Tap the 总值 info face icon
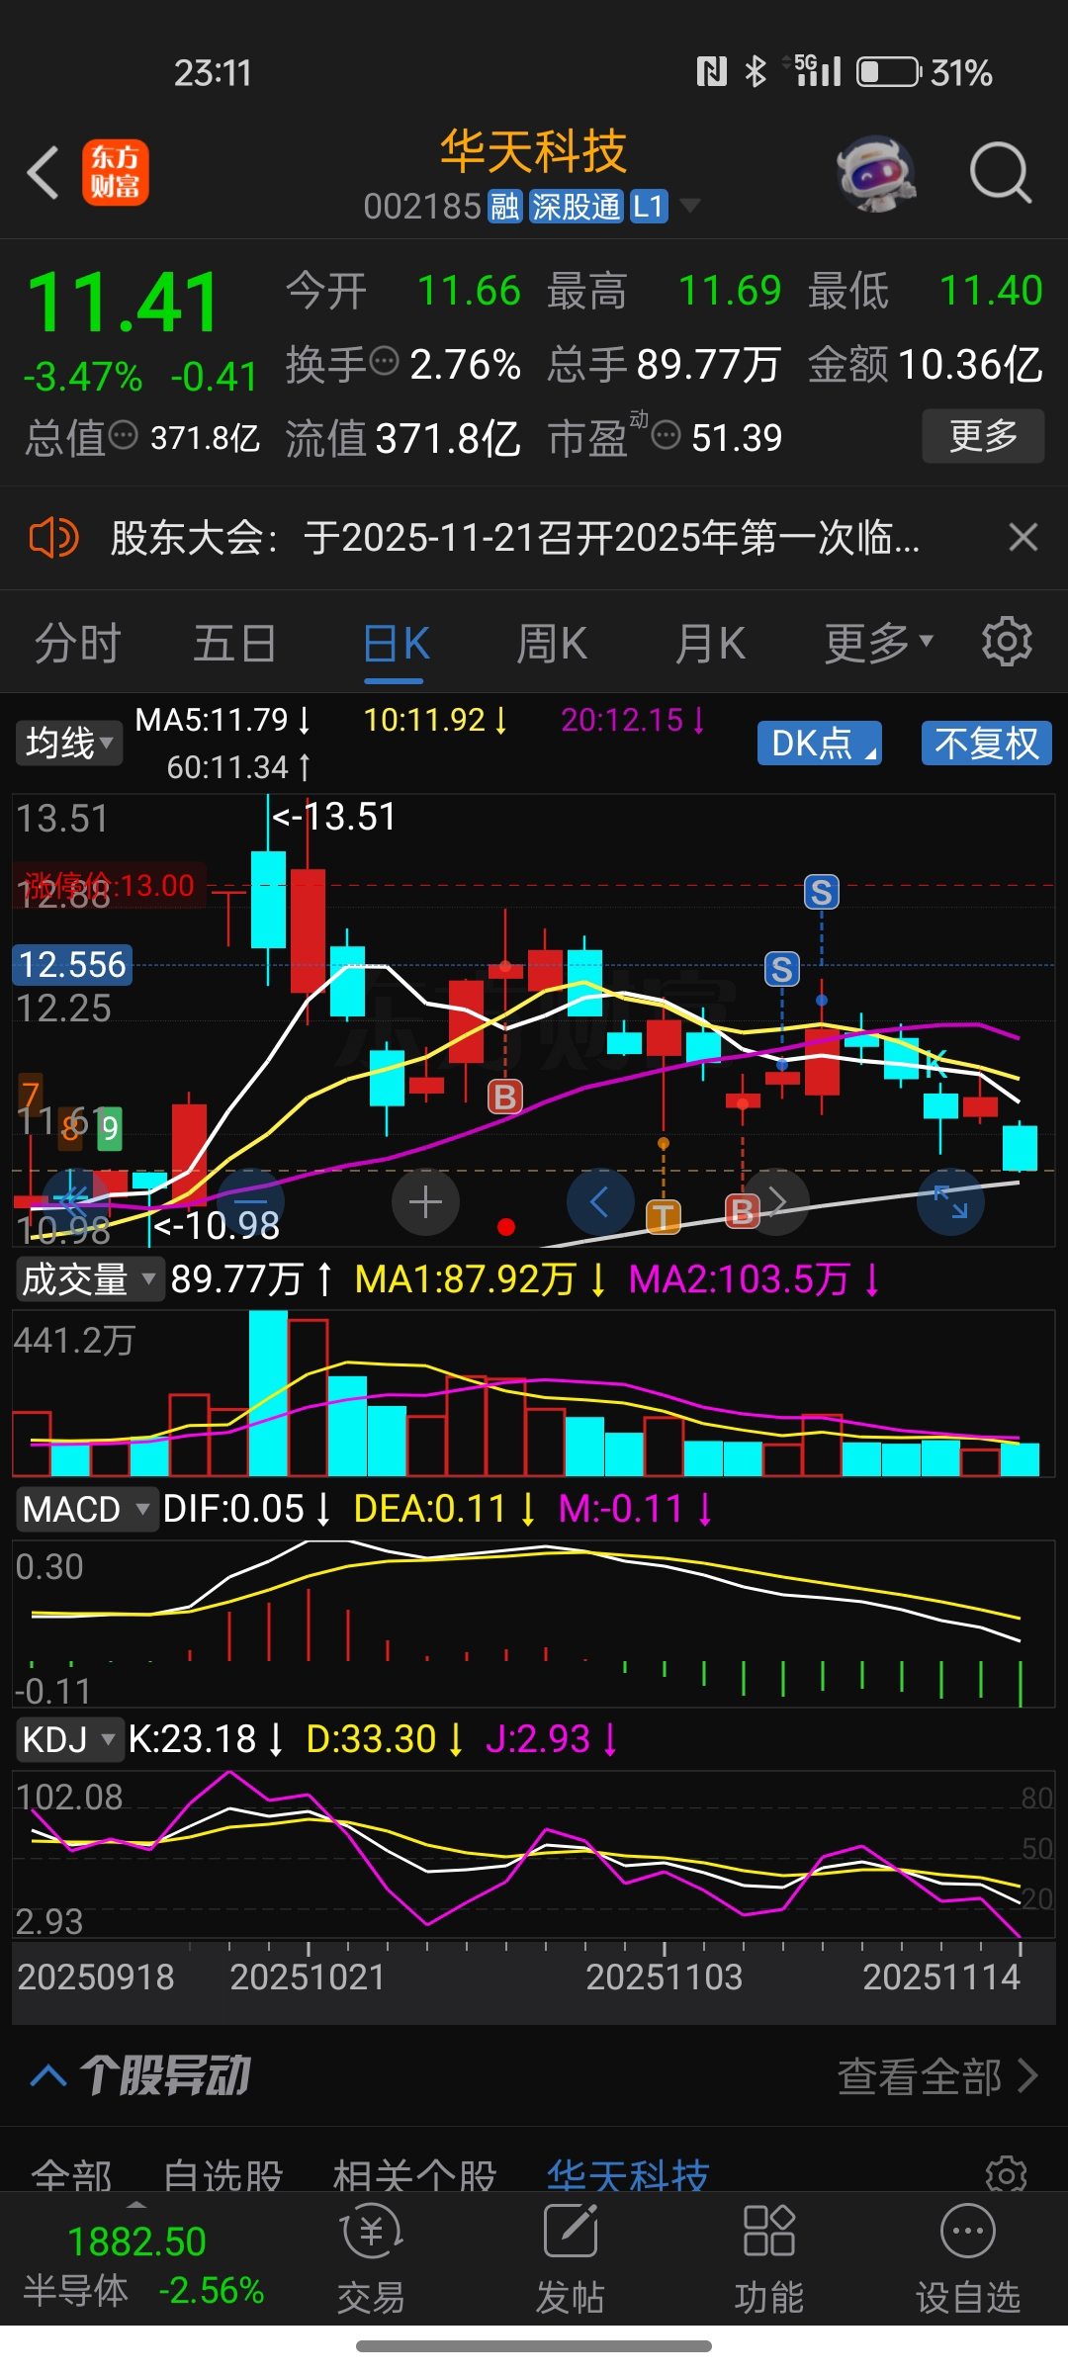 (123, 435)
